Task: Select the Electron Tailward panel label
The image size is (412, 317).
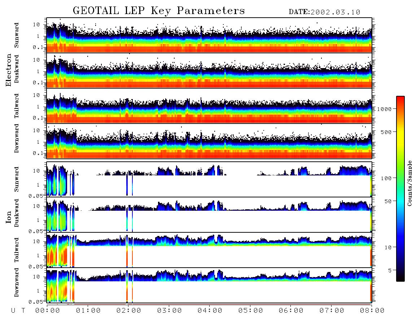Action: click(17, 106)
